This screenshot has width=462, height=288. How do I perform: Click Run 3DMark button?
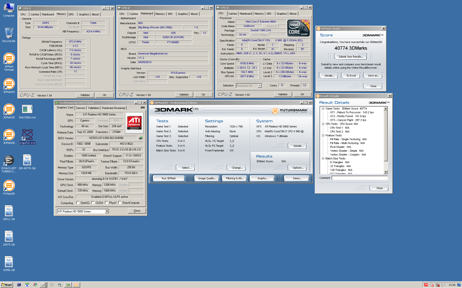point(169,178)
